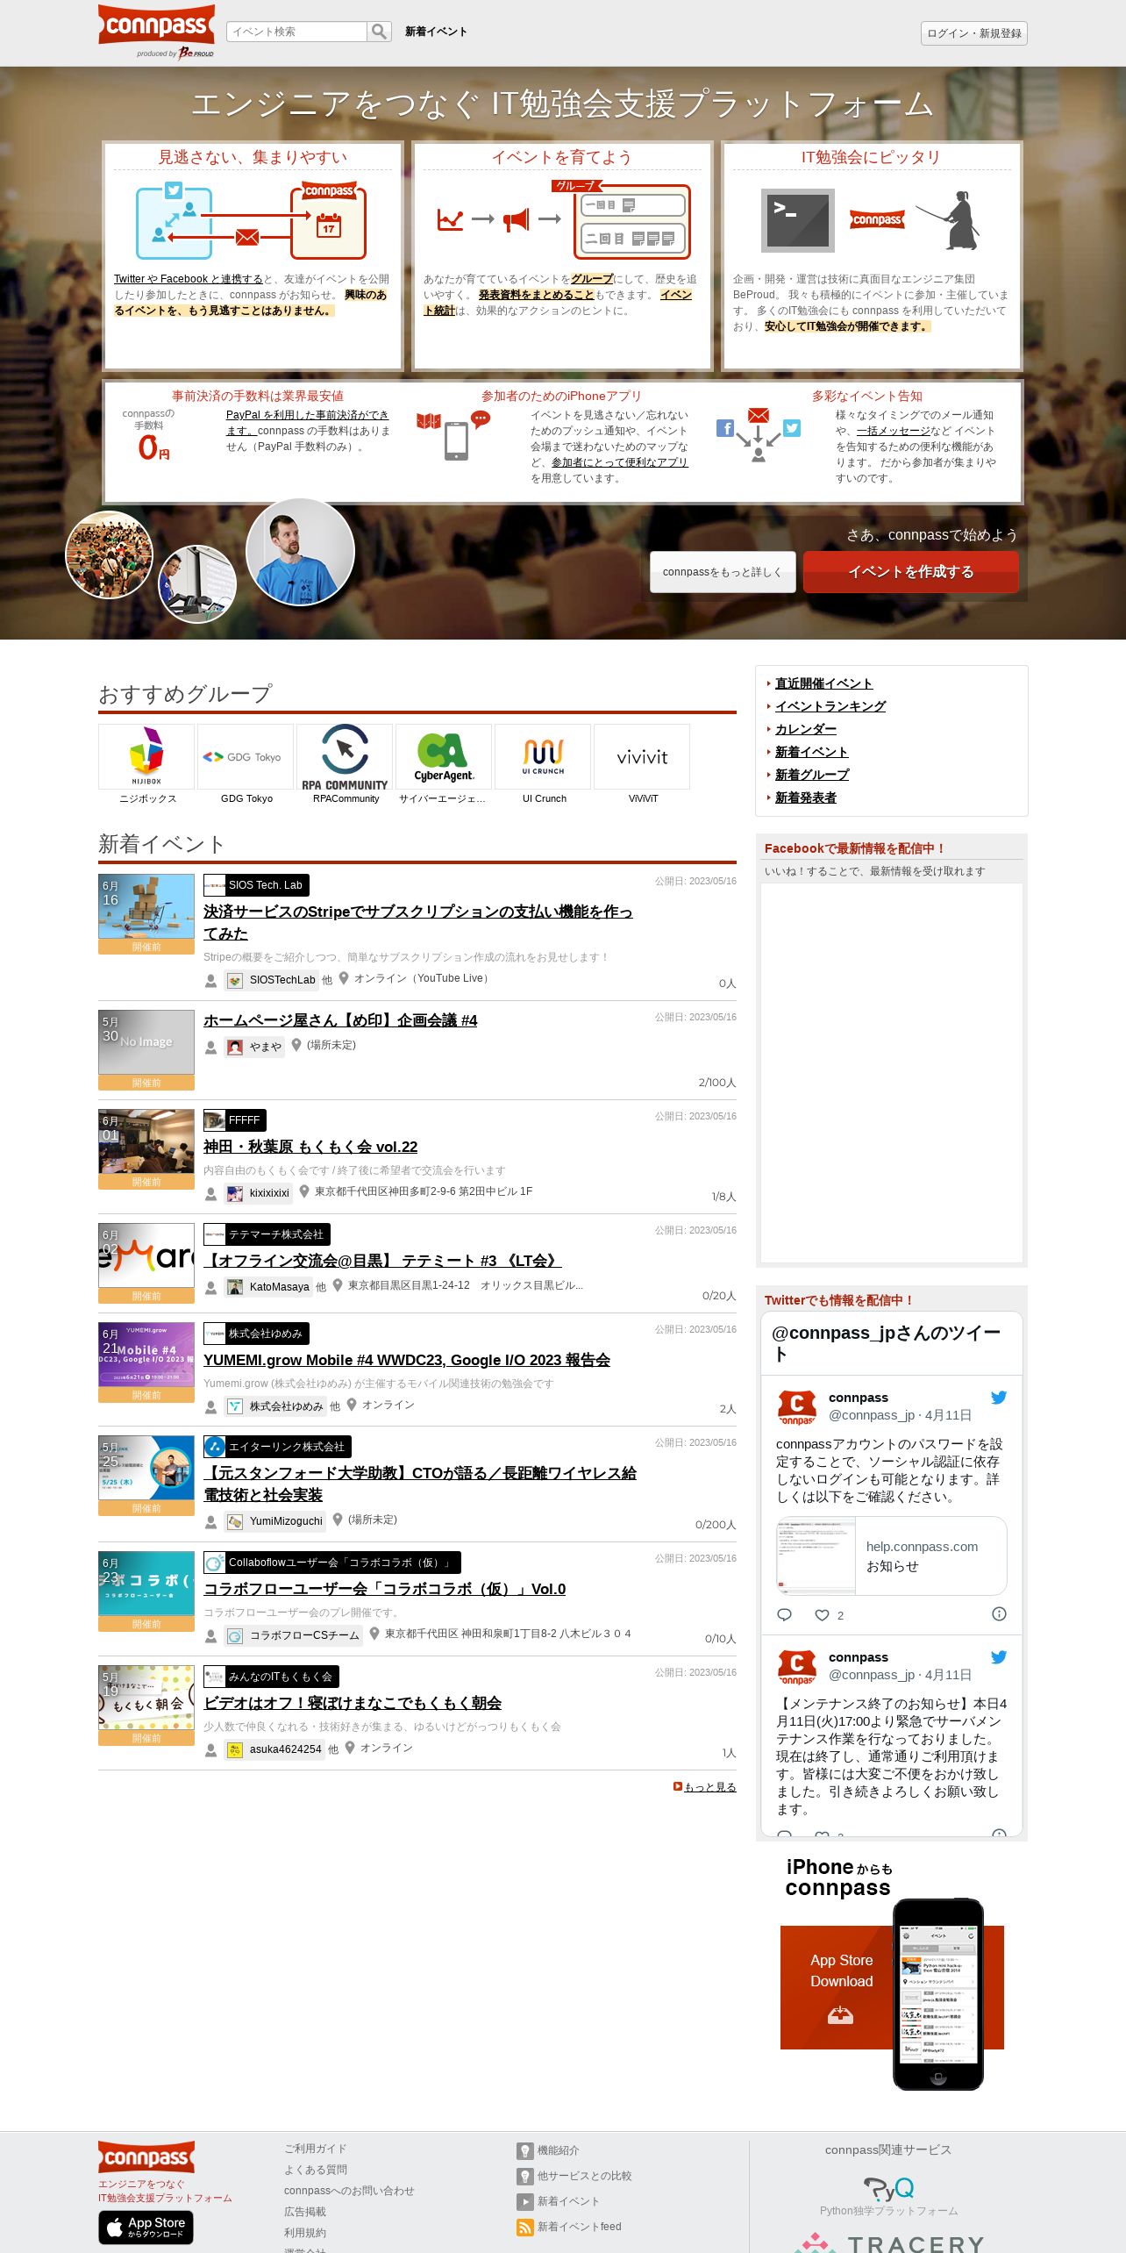Open the Stripe サブスクリプション event title
This screenshot has height=2253, width=1126.
pyautogui.click(x=417, y=922)
